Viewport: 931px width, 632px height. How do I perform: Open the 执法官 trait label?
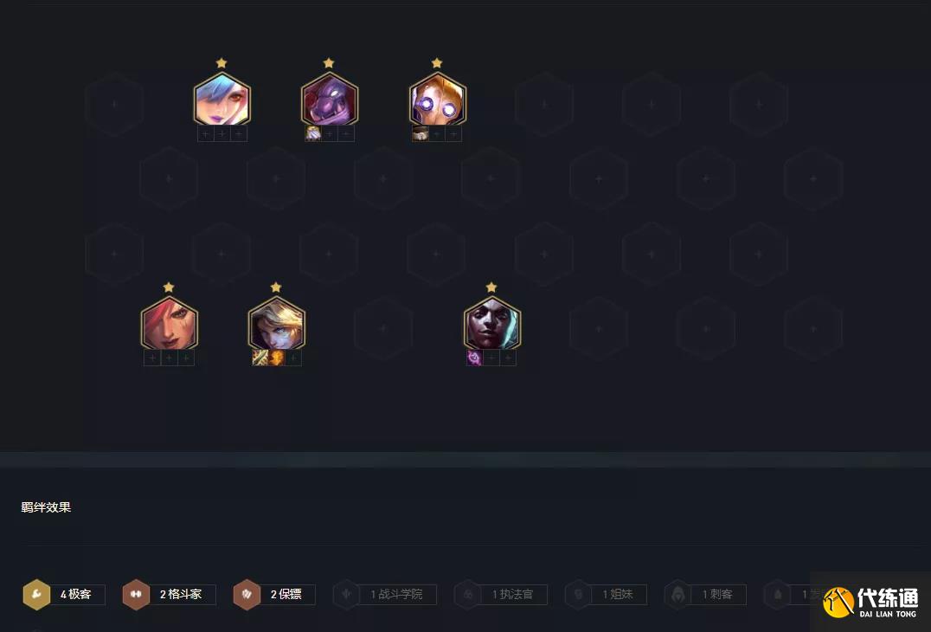[x=512, y=595]
